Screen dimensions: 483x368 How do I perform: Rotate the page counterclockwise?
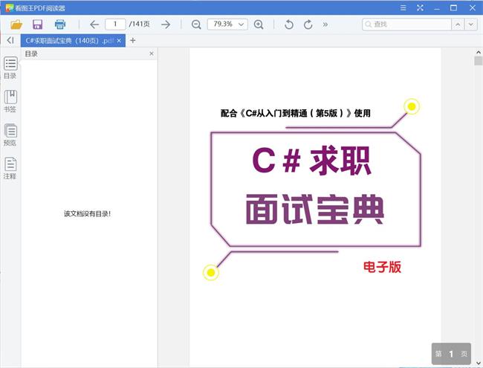(289, 25)
